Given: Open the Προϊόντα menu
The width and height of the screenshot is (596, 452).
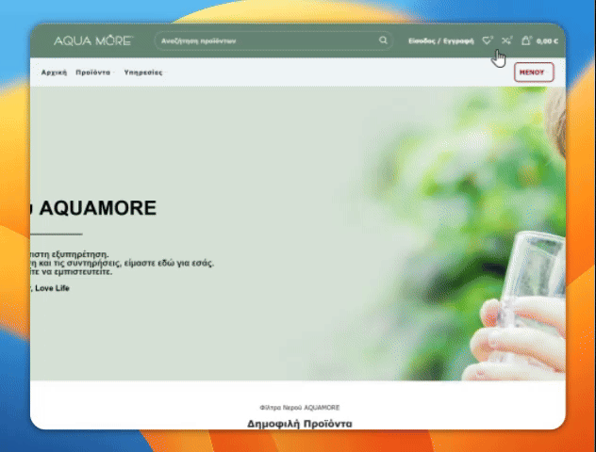Looking at the screenshot, I should 93,73.
